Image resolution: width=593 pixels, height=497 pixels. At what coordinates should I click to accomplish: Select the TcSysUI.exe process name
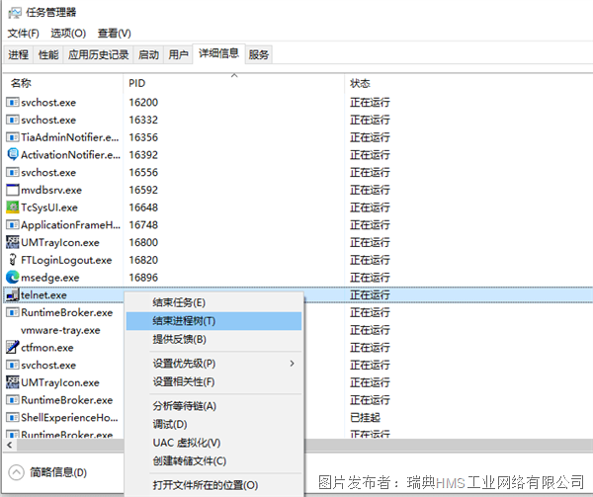point(49,207)
